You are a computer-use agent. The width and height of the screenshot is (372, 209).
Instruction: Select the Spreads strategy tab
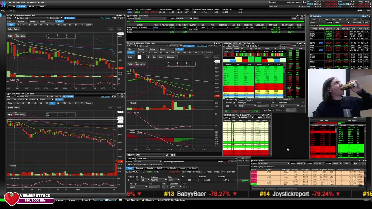tap(150, 168)
